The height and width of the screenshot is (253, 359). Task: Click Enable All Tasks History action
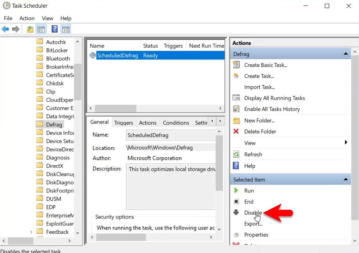(x=272, y=109)
